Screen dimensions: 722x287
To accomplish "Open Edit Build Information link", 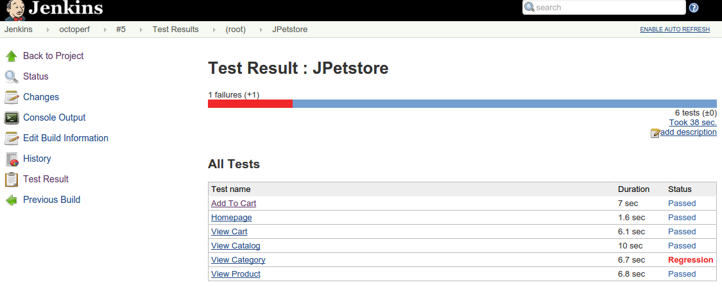I will tap(66, 138).
